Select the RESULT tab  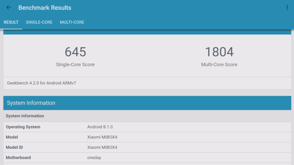click(11, 22)
